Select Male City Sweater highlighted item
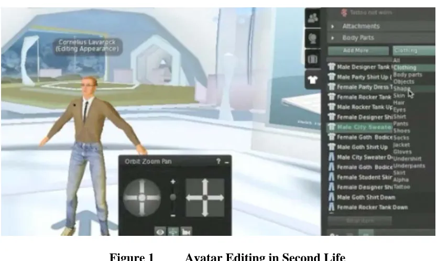Screen dimensions: 437x261 [360, 127]
